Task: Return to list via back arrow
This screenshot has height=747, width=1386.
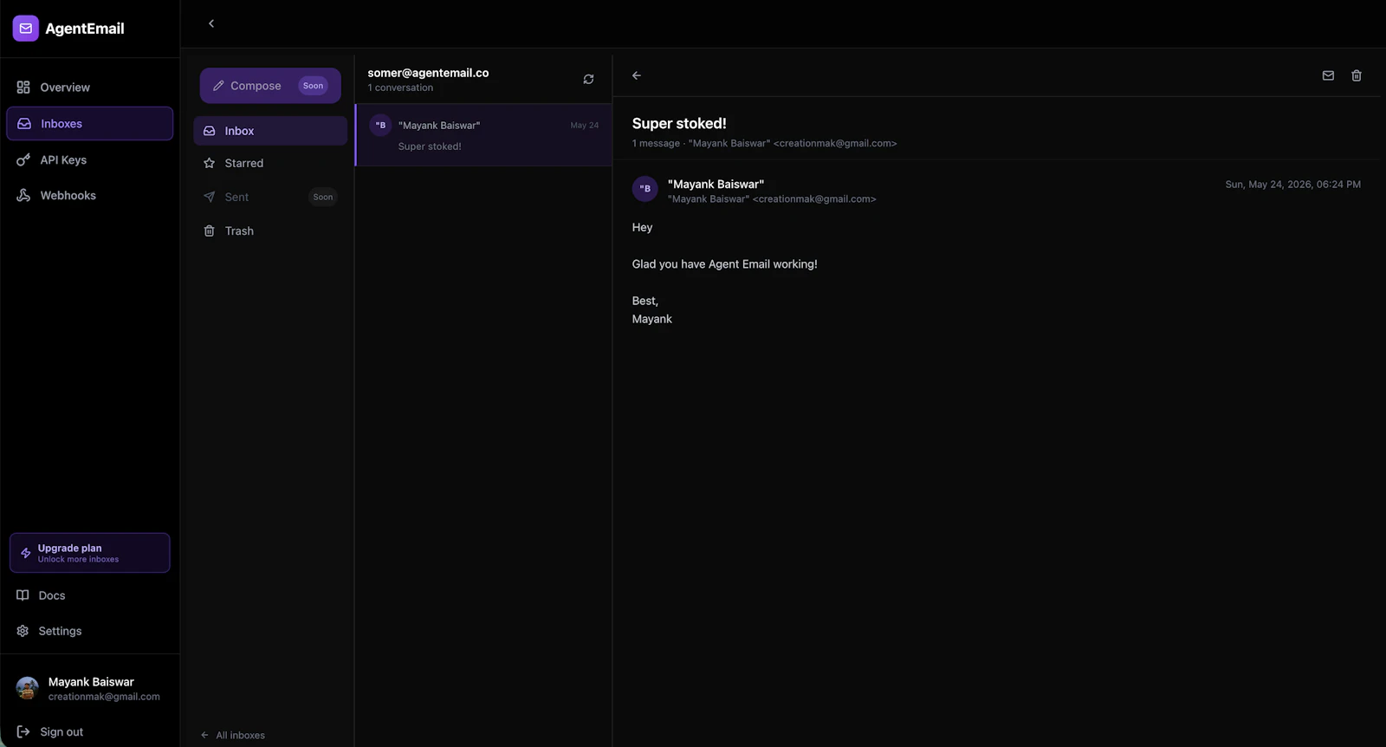Action: pos(637,75)
